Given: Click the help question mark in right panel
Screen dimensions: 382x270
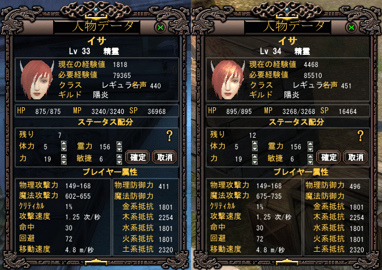Looking at the screenshot, I should click(360, 136).
